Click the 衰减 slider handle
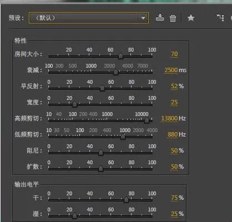 point(115,72)
